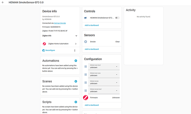Click the list icon beside Default strobe level
Viewport: 191px width, 114px height.
86,90
